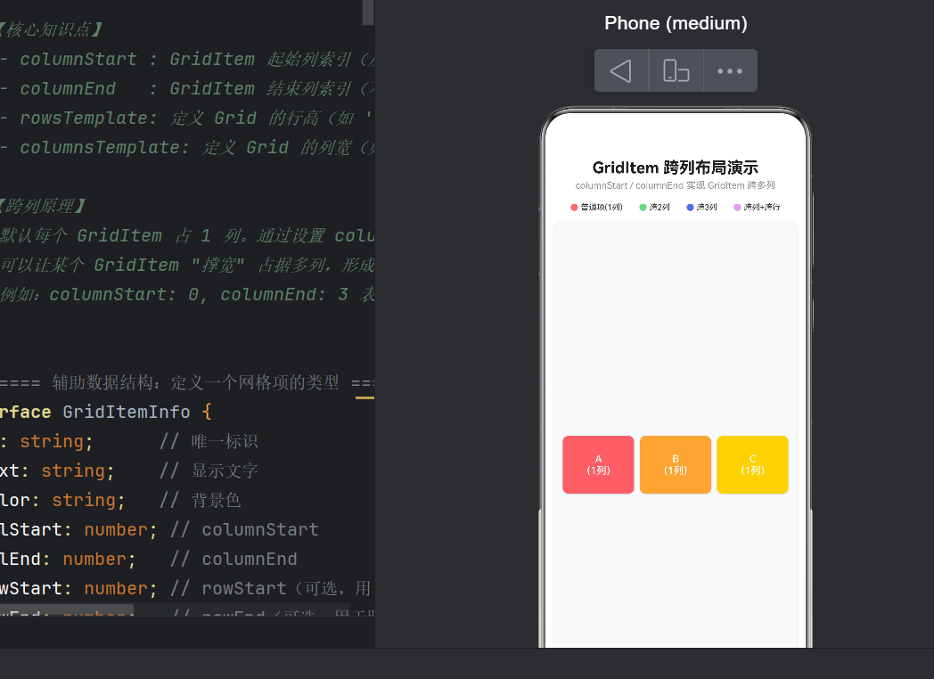This screenshot has height=679, width=934.
Task: Click the '// columnStart' trailing comment
Action: (x=244, y=530)
